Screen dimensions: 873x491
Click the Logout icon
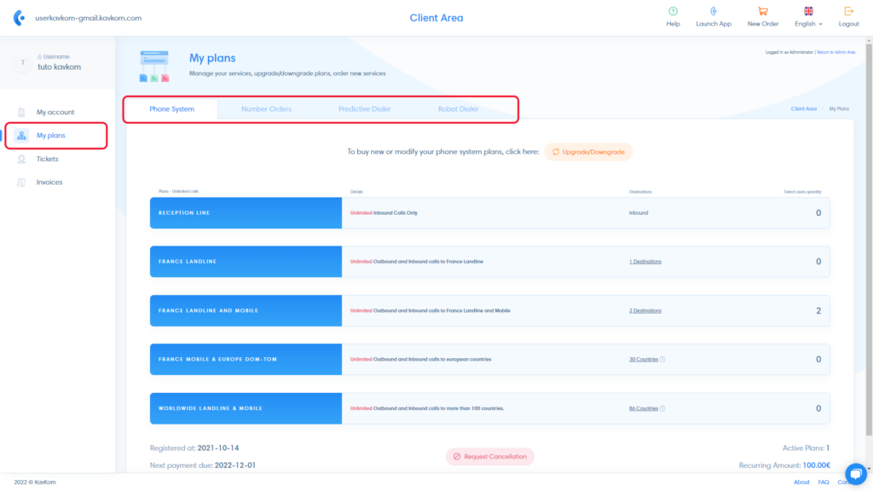point(848,11)
